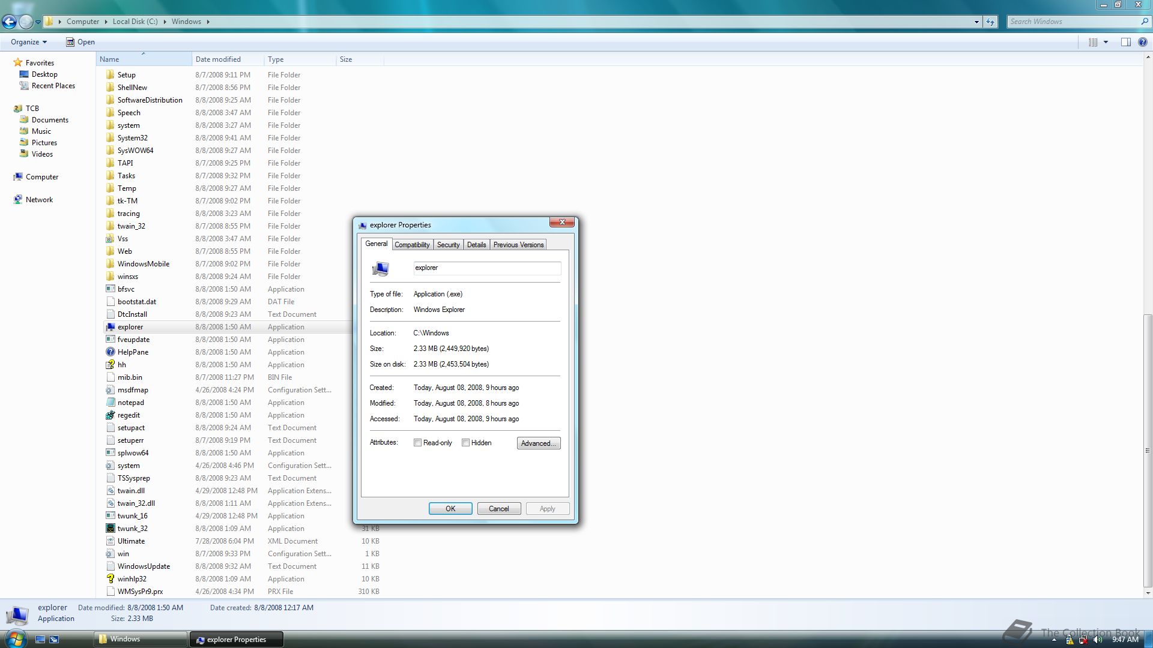Screen dimensions: 1153x648
Task: Select the twunk_32 application icon
Action: pos(110,529)
